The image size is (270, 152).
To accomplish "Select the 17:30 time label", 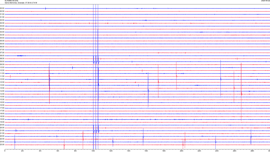I will tap(2, 111).
